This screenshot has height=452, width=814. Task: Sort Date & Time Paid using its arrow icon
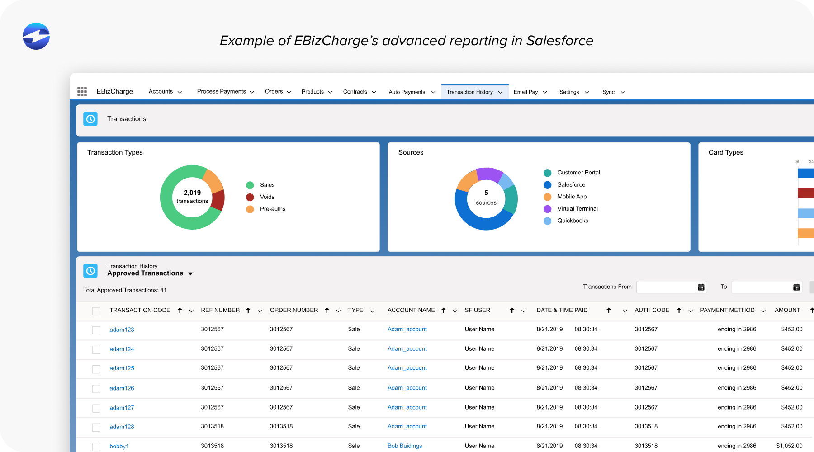tap(608, 310)
